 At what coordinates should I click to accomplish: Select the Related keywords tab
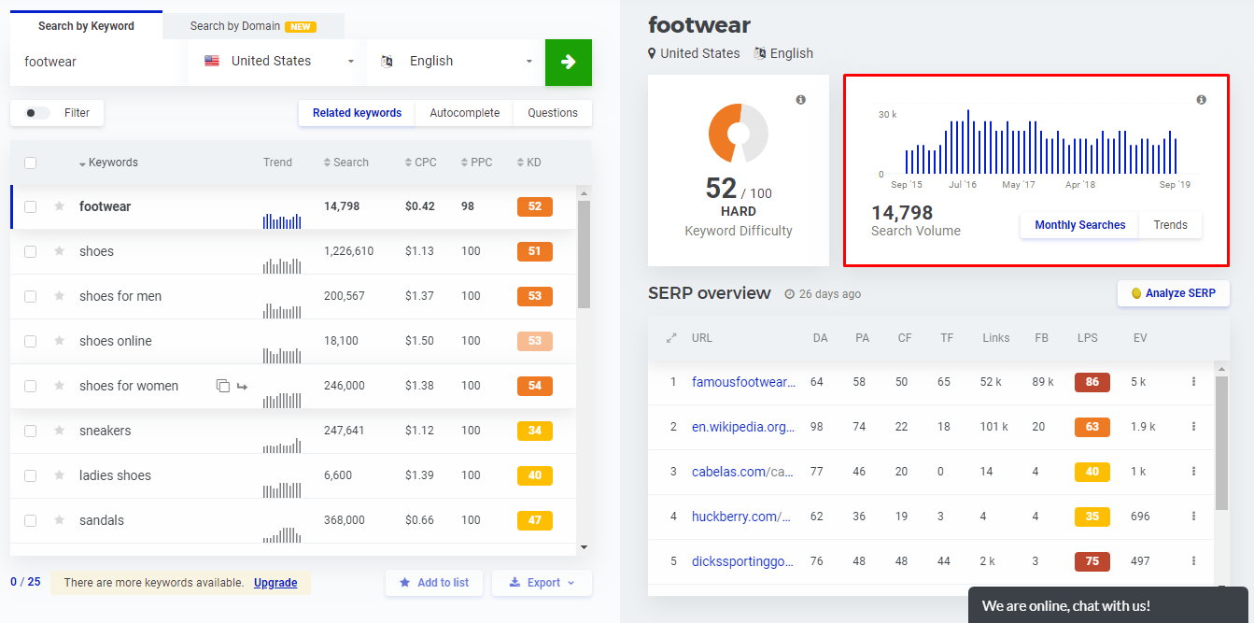[357, 113]
